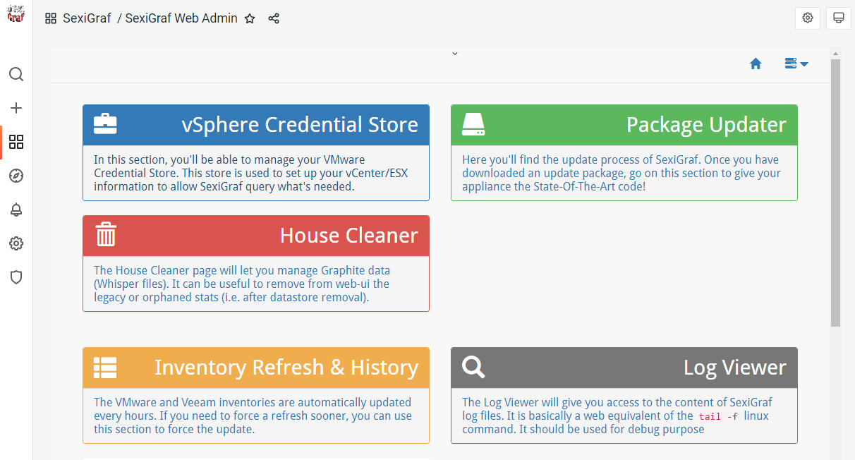Open the Server Admin shield icon

pyautogui.click(x=16, y=277)
